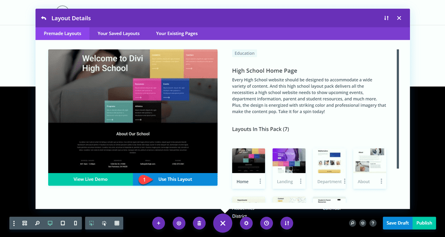
Task: Enable hover interaction mode
Action: pyautogui.click(x=91, y=224)
